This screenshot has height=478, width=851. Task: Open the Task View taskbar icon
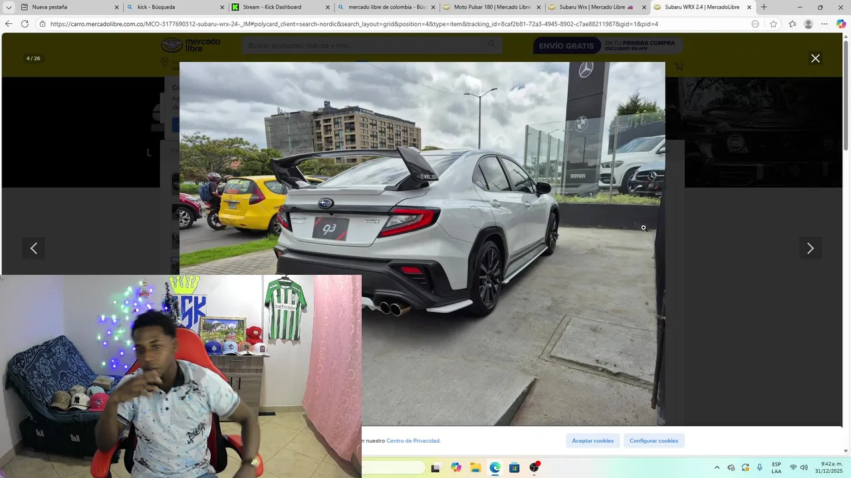435,468
